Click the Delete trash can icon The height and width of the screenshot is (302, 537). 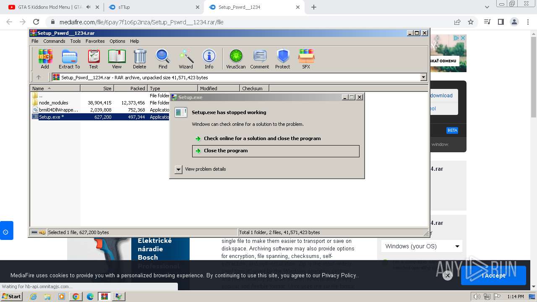[140, 59]
